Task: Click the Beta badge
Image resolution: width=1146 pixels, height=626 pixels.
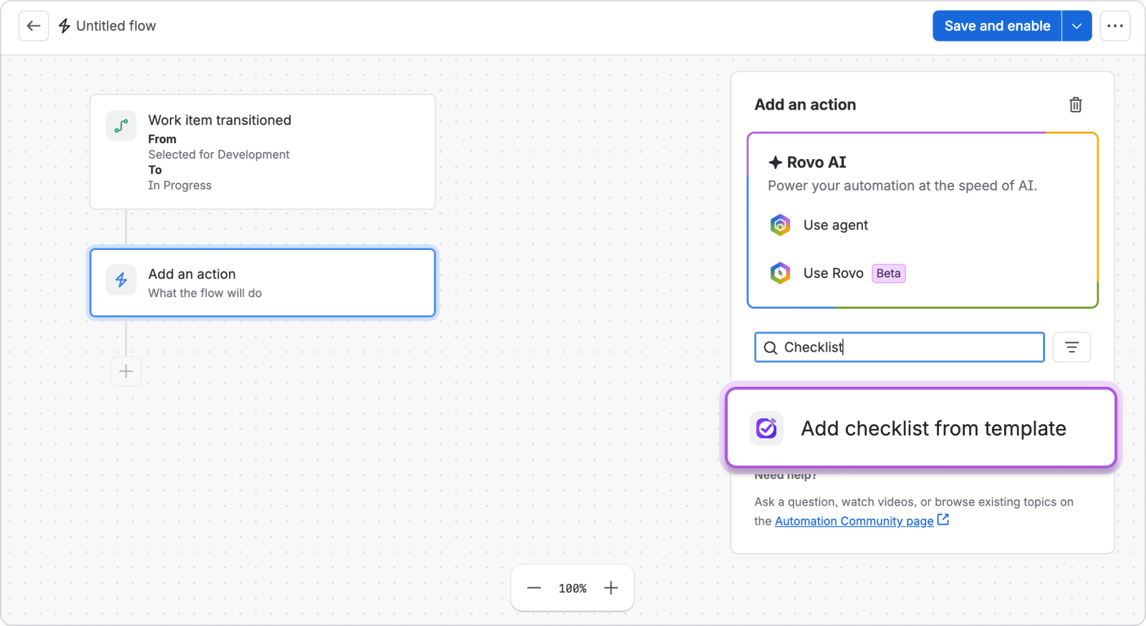Action: click(888, 274)
